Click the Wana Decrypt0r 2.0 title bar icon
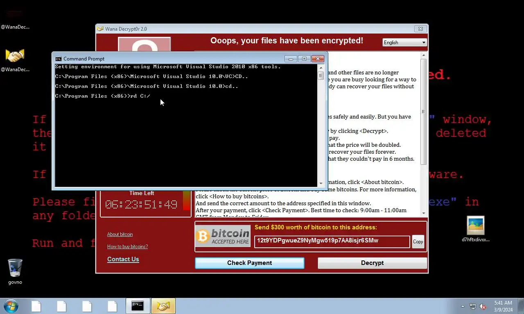The image size is (524, 314). click(100, 29)
